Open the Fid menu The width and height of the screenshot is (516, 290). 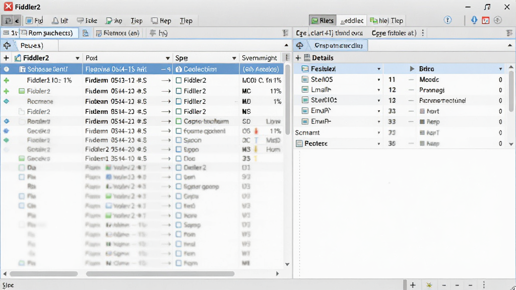coord(35,21)
